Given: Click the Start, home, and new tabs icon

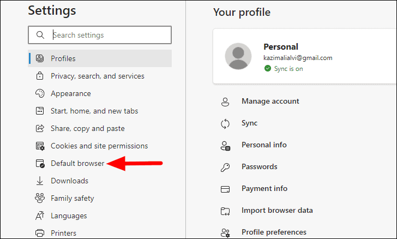Looking at the screenshot, I should coord(40,111).
